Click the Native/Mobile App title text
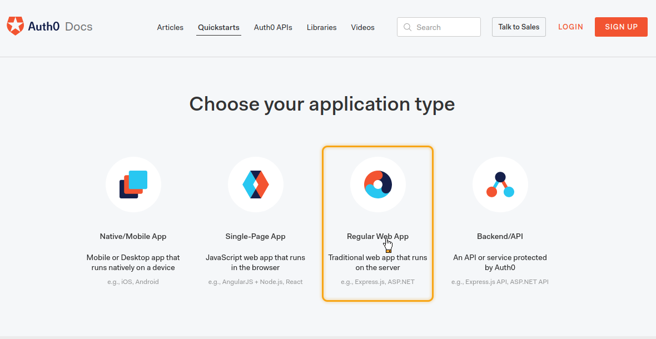Viewport: 656px width, 339px height. pos(133,237)
